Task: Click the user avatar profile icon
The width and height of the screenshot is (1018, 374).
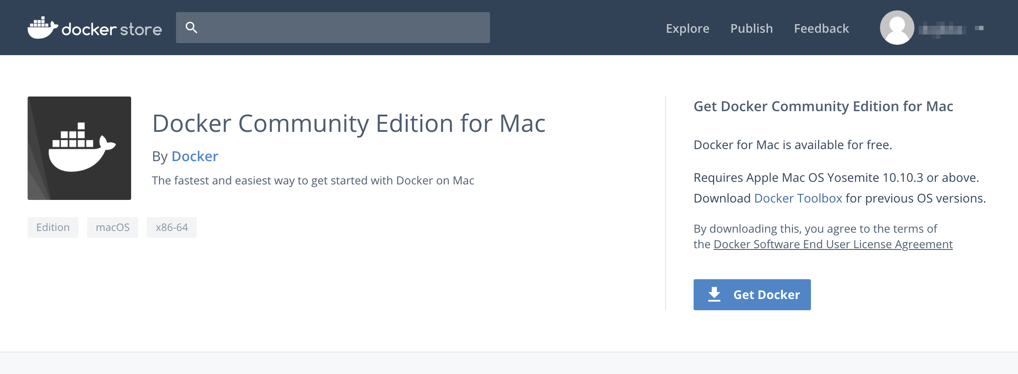Action: (896, 28)
